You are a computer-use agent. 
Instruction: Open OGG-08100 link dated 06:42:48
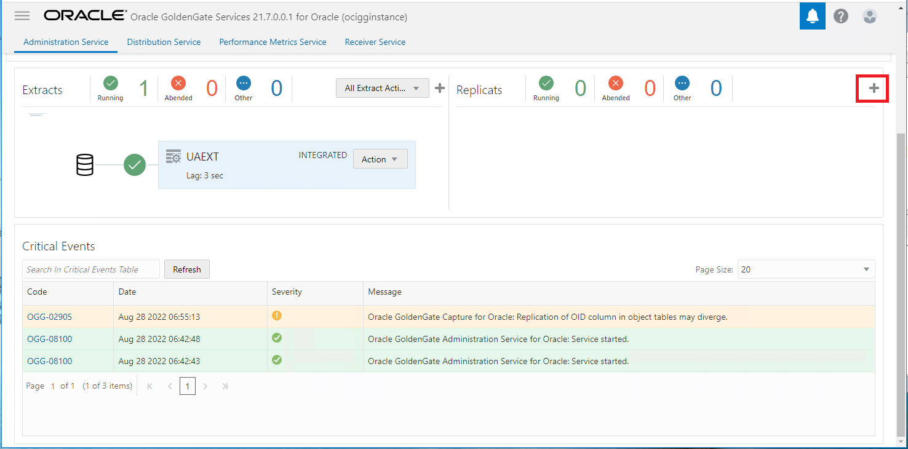pyautogui.click(x=49, y=339)
